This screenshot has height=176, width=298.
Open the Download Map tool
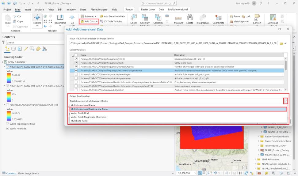click(x=273, y=20)
